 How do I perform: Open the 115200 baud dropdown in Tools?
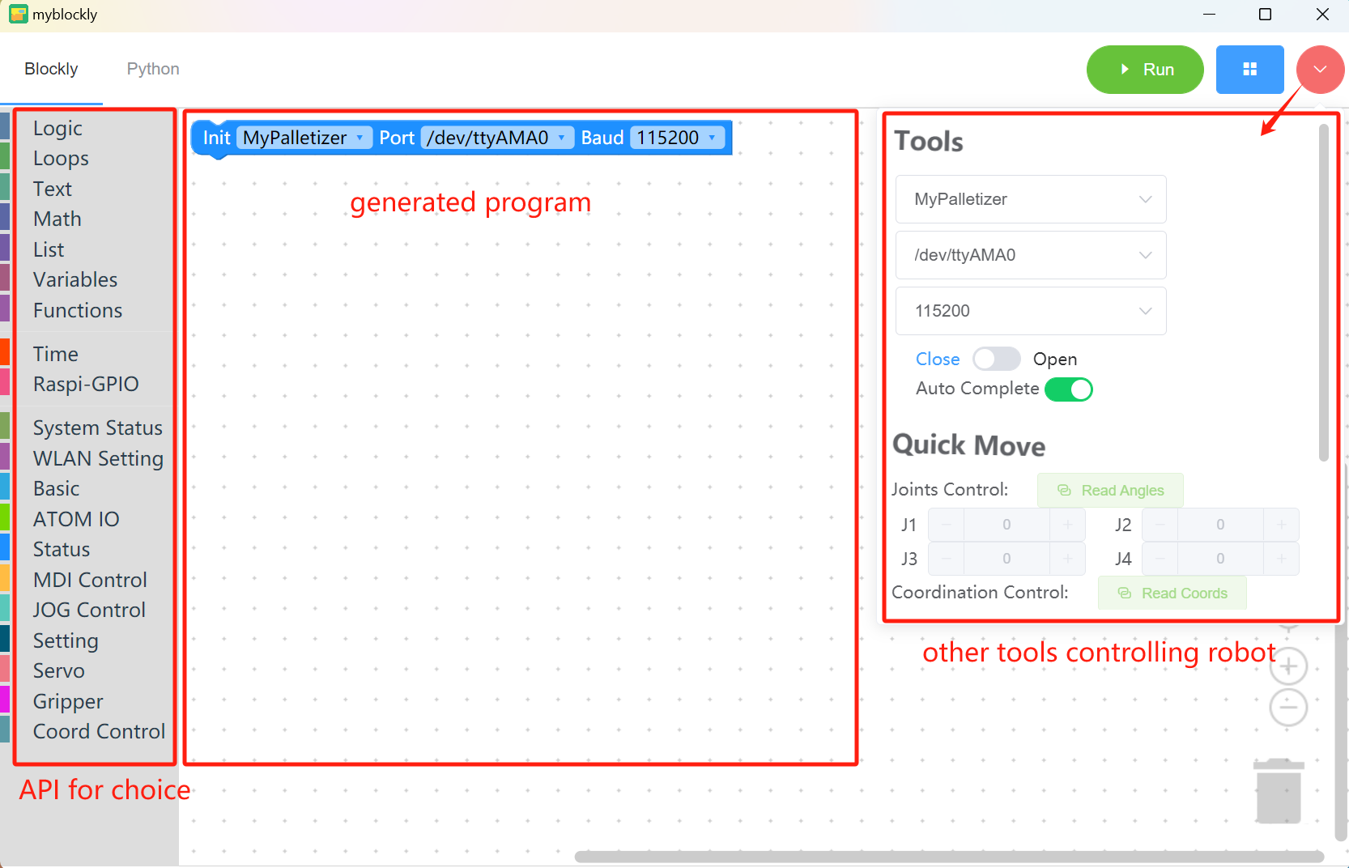1031,311
